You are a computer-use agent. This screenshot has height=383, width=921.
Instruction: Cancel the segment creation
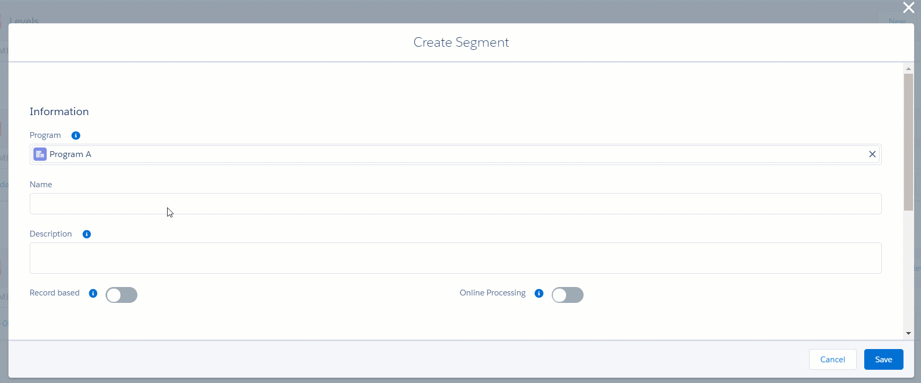coord(832,359)
